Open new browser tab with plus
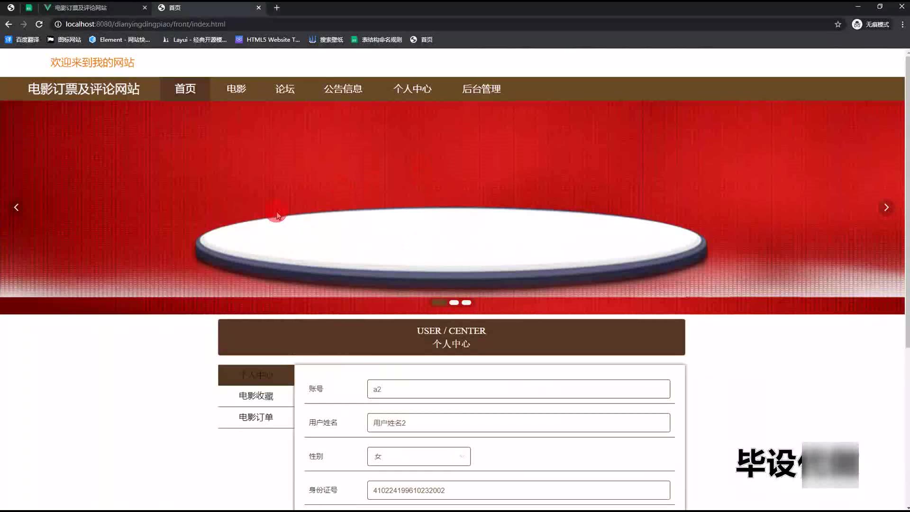Screen dimensions: 910x512 pyautogui.click(x=277, y=8)
